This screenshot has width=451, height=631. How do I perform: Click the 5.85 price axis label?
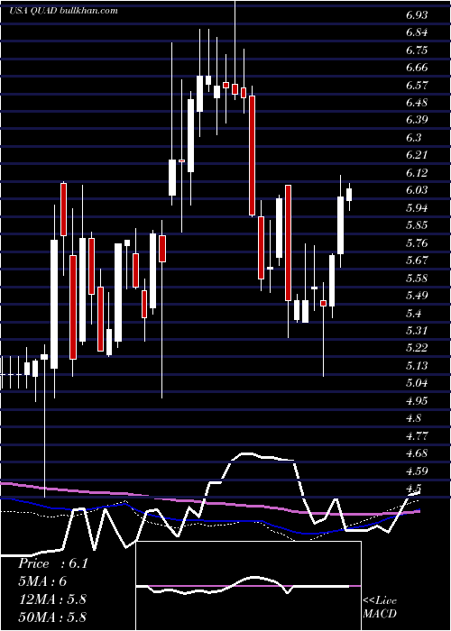coord(417,225)
